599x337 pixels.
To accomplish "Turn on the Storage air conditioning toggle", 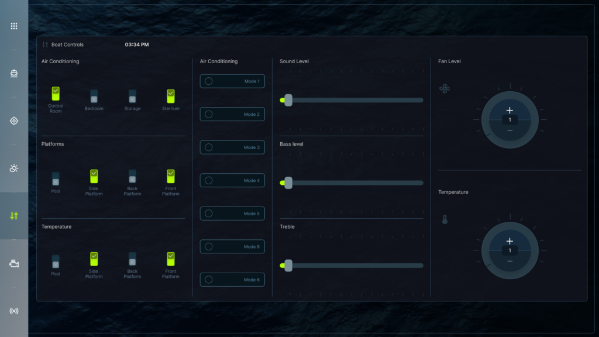I will (132, 97).
